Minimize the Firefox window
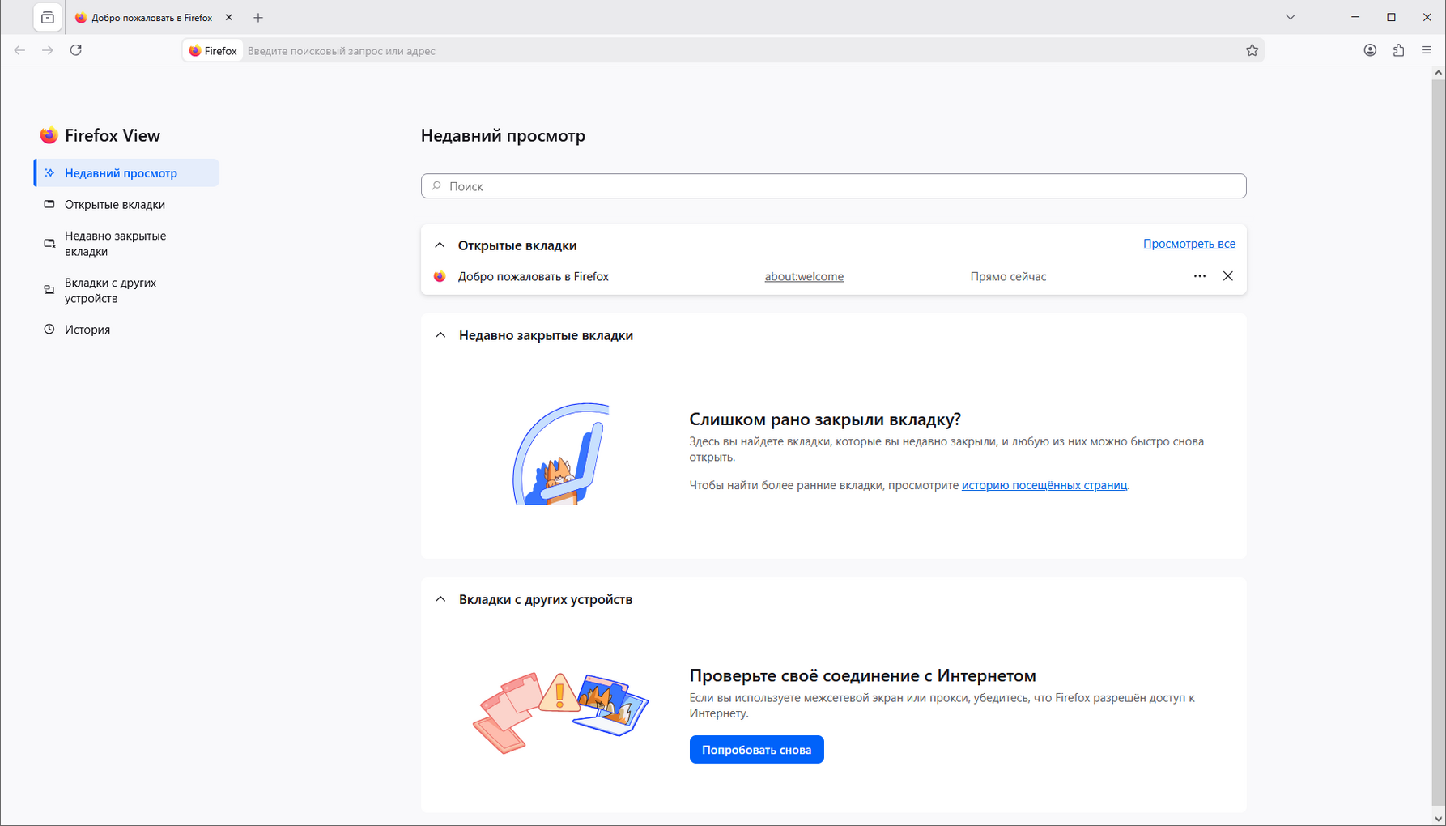The image size is (1446, 826). click(1355, 17)
